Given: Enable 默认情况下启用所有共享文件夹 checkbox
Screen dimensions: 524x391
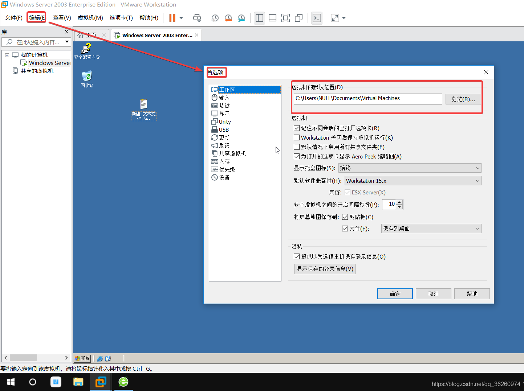Looking at the screenshot, I should (x=297, y=147).
